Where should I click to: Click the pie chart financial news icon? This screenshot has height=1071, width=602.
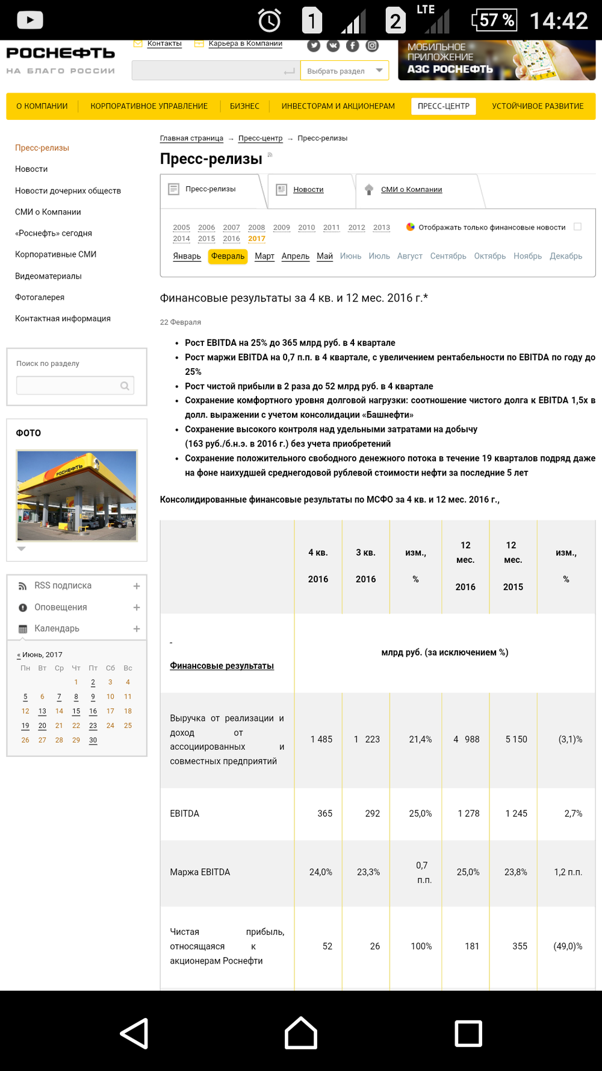[x=411, y=227]
